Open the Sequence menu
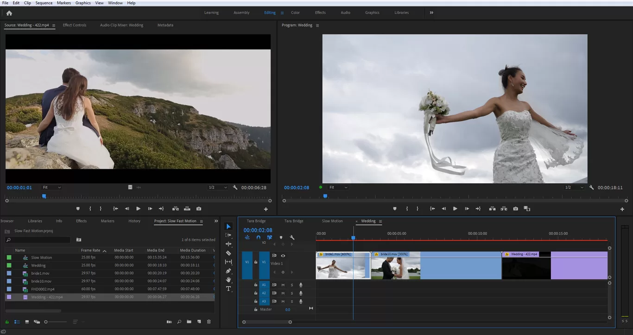Viewport: 633px width, 335px height. [x=44, y=3]
